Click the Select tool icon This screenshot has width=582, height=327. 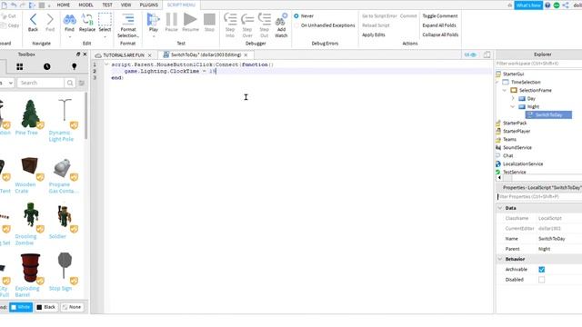pos(105,19)
